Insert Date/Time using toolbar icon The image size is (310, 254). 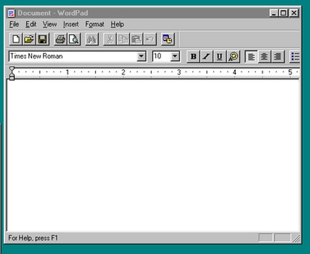168,39
